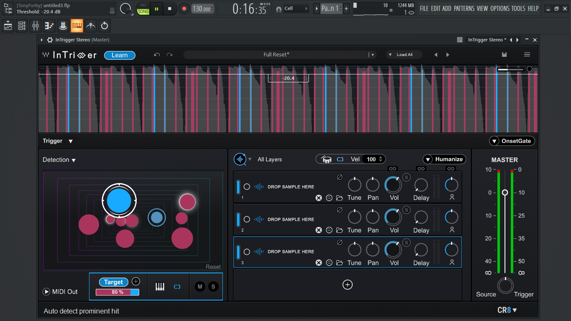The width and height of the screenshot is (571, 321).
Task: Mute the target with M button
Action: 200,286
